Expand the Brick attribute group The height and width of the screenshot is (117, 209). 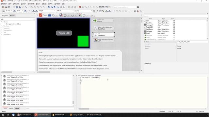(145, 42)
